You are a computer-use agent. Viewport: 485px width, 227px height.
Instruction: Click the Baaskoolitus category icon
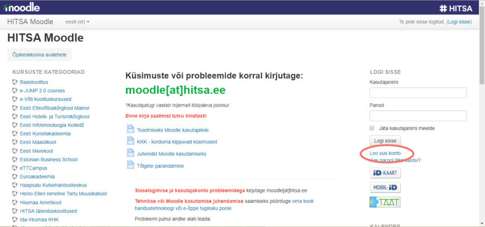pos(15,82)
